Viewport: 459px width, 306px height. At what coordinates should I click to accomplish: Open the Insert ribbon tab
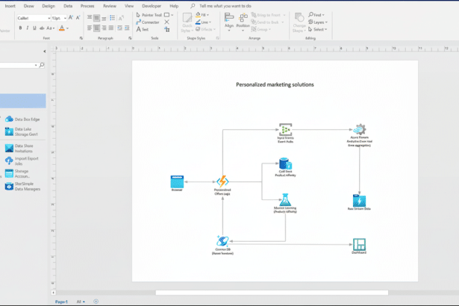coord(10,6)
